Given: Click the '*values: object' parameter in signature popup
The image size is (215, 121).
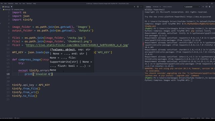Looking at the screenshot, I should (x=63, y=49).
